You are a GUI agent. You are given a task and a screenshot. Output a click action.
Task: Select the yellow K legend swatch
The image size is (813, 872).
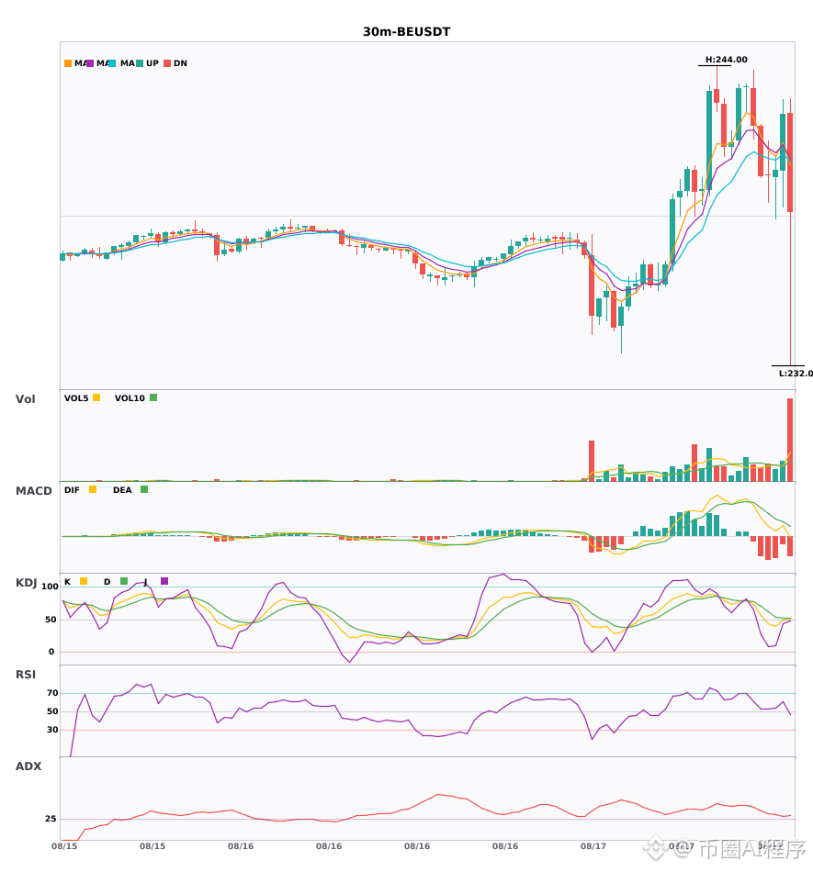[x=84, y=581]
